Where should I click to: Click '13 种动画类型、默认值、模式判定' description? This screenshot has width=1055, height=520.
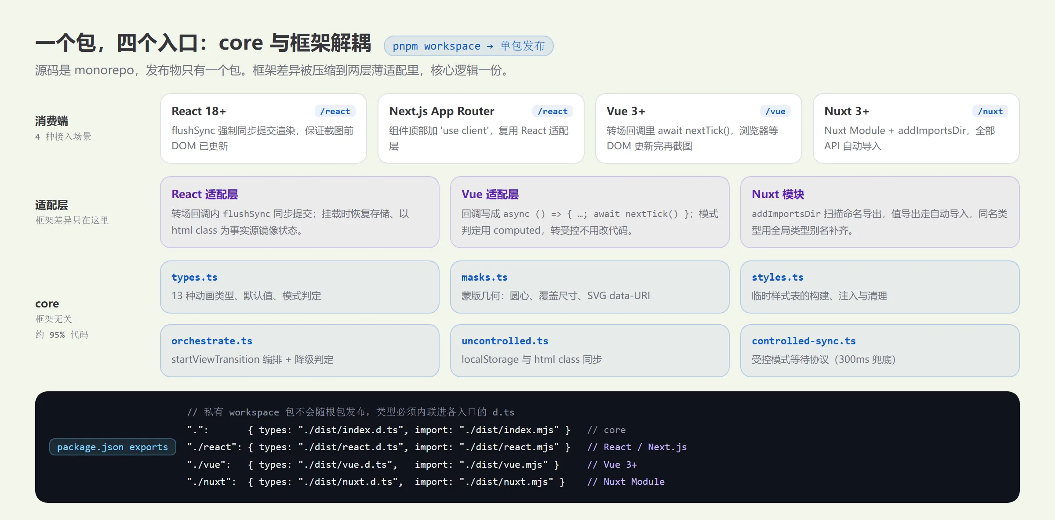pyautogui.click(x=246, y=296)
